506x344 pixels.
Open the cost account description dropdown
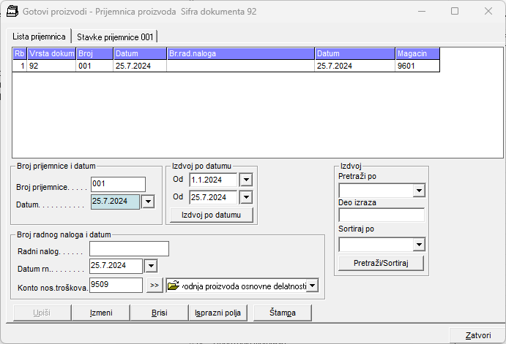(x=313, y=286)
